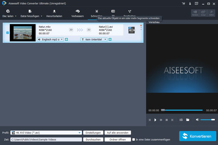
Task: Enable In eine Datei zusammenfügen
Action: pos(134,139)
